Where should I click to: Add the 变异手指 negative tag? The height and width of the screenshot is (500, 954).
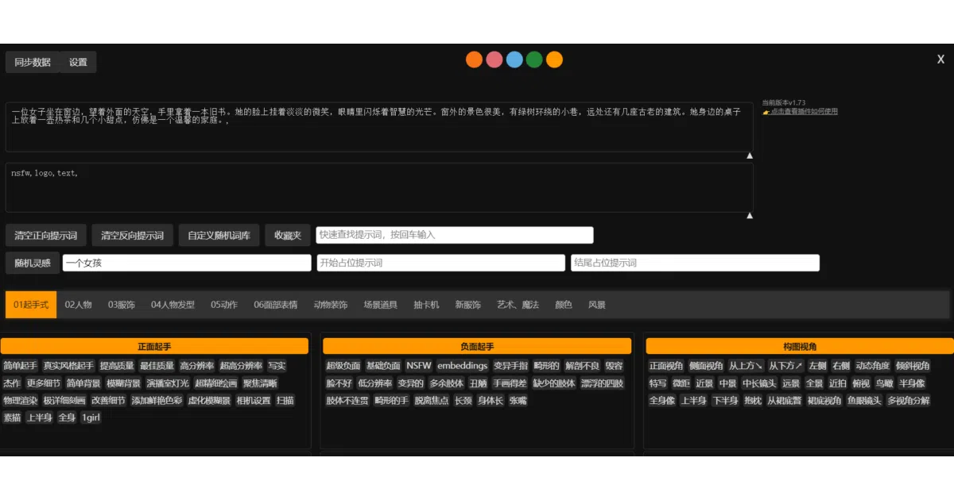tap(510, 366)
